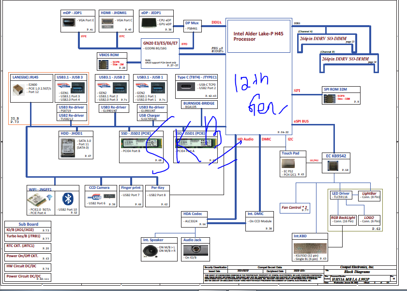Click the 'Intel Alder Lake-P H45 Processor' text
Screen dimensions: 407x291
pyautogui.click(x=258, y=36)
